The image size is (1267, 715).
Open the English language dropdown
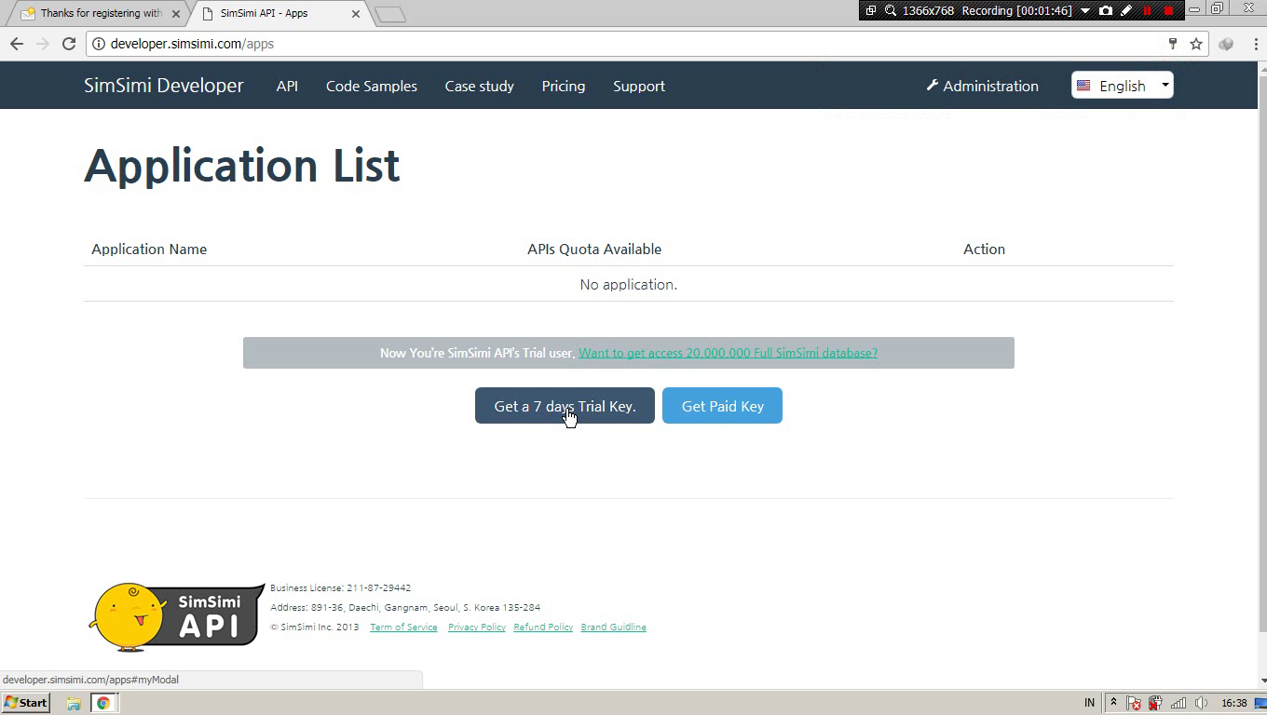tap(1122, 86)
